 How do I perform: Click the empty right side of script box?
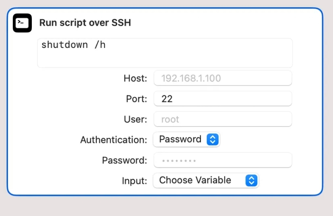[x=227, y=53]
